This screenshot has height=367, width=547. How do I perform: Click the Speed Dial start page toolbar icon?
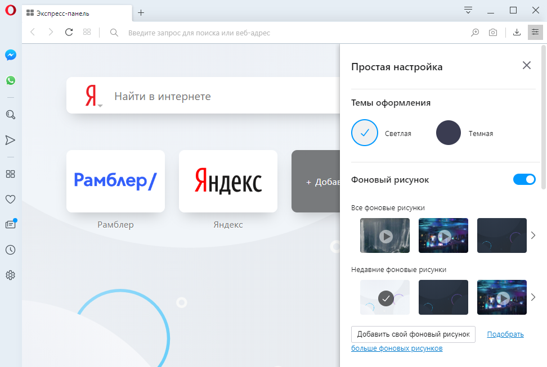click(87, 33)
